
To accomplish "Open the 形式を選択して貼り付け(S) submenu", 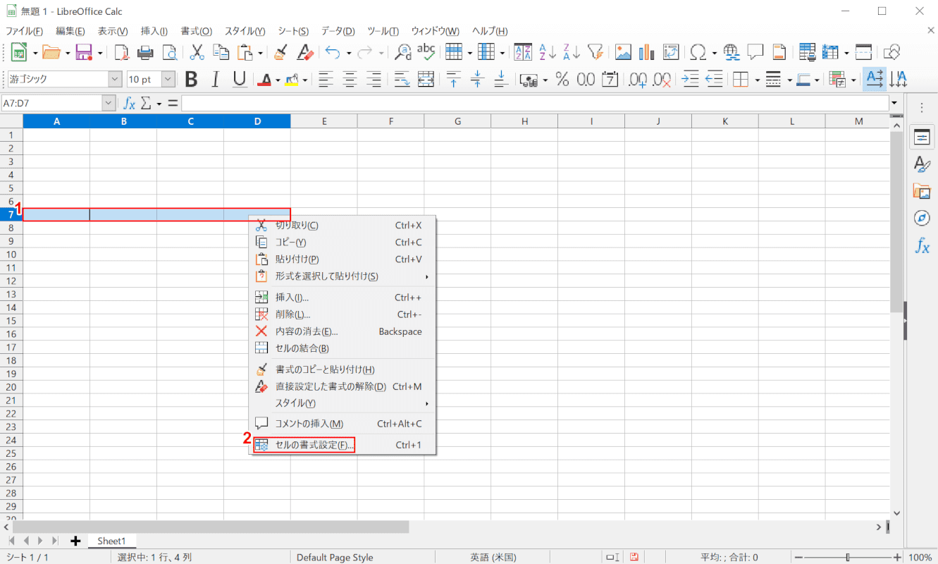I will (x=343, y=276).
